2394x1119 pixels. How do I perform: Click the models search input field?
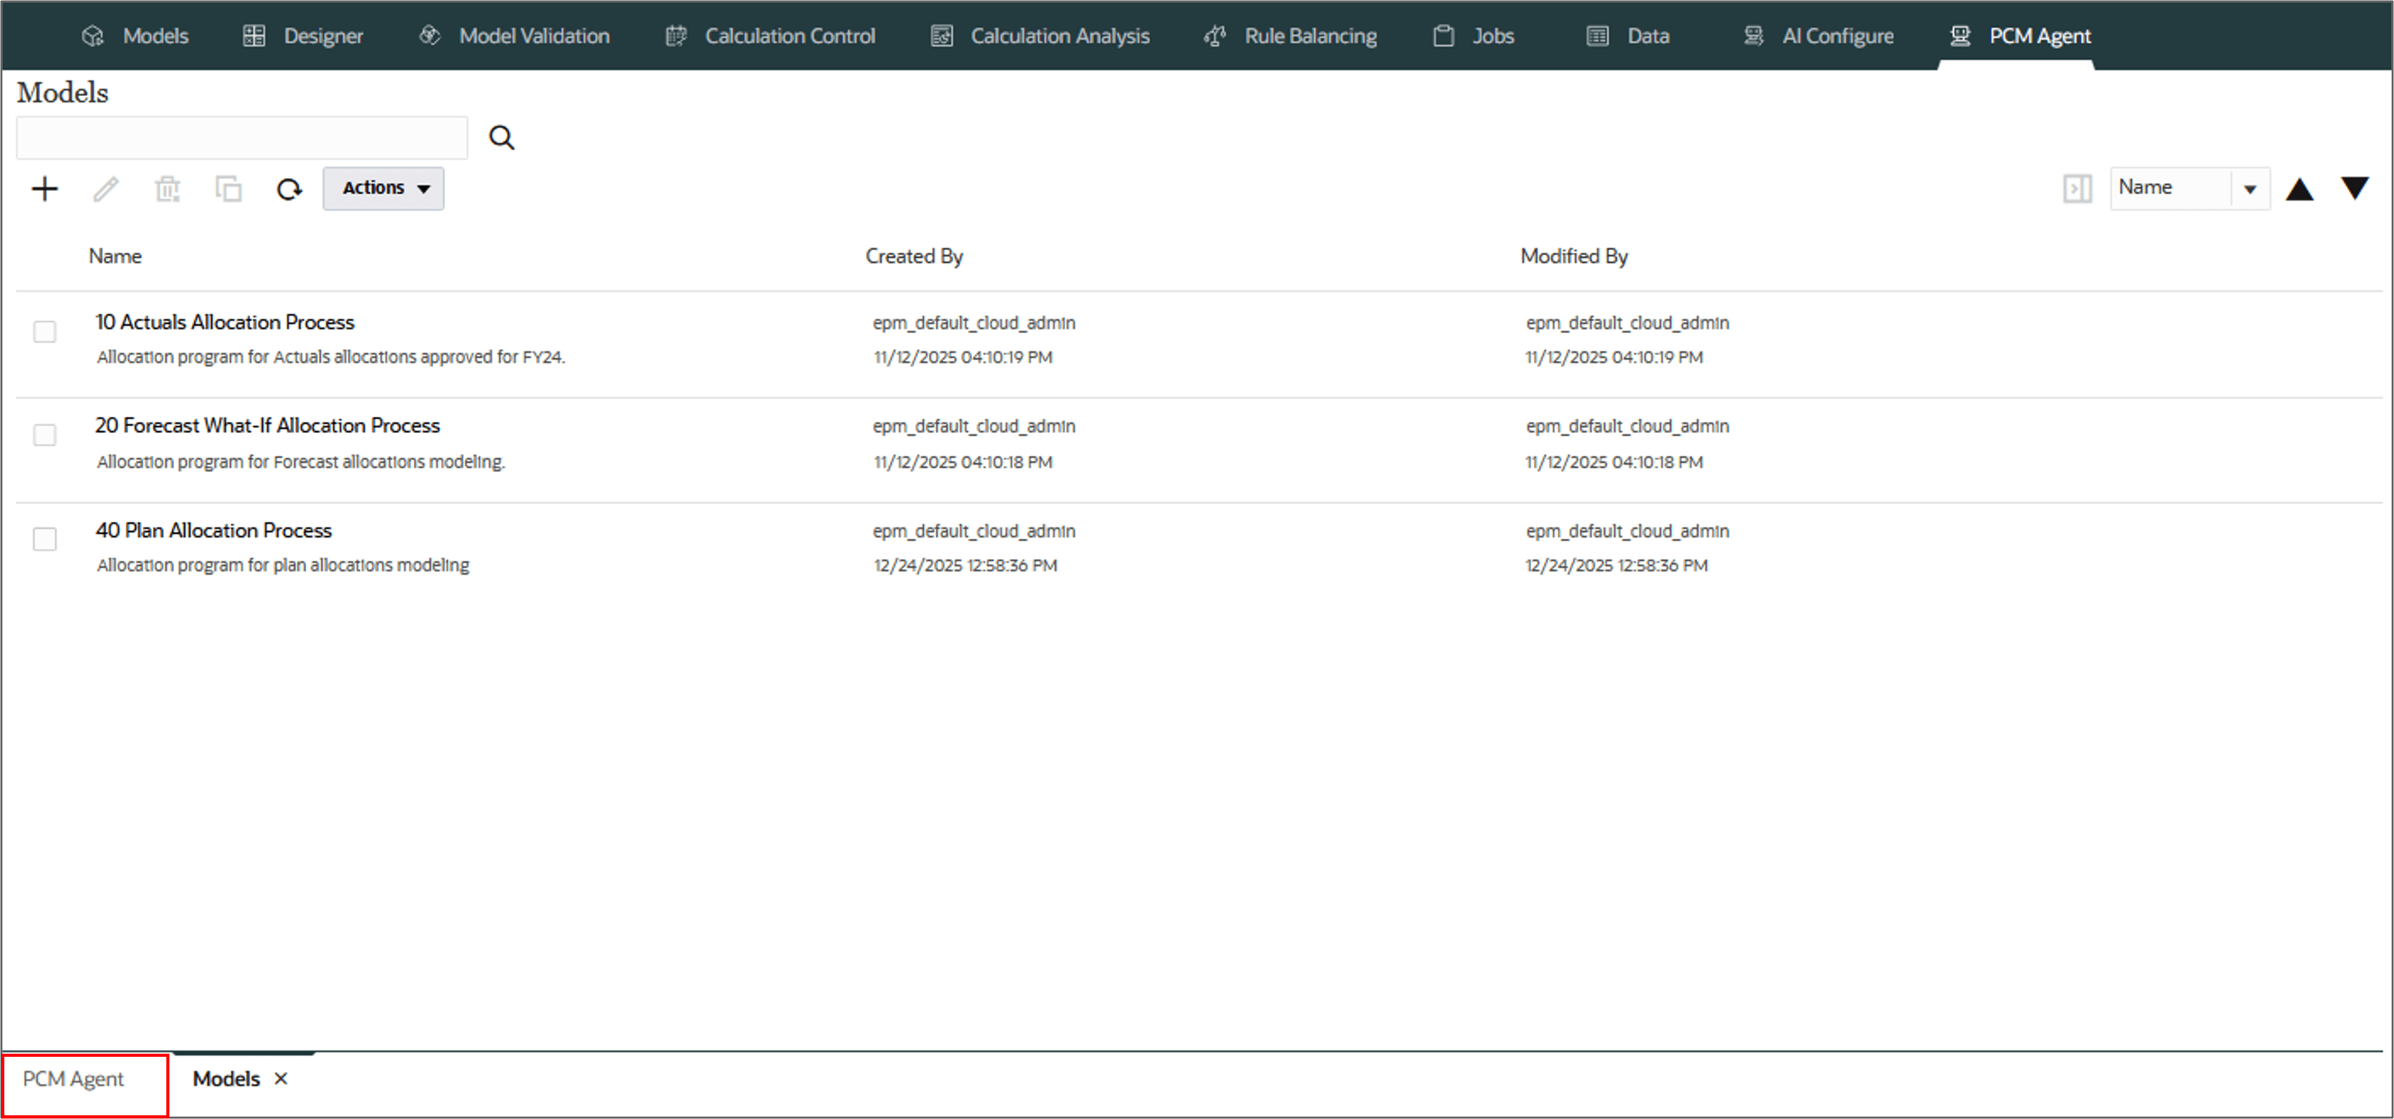point(241,139)
